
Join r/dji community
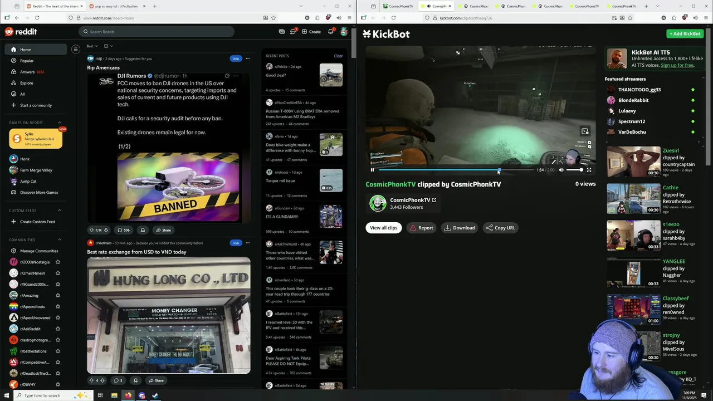pos(236,58)
